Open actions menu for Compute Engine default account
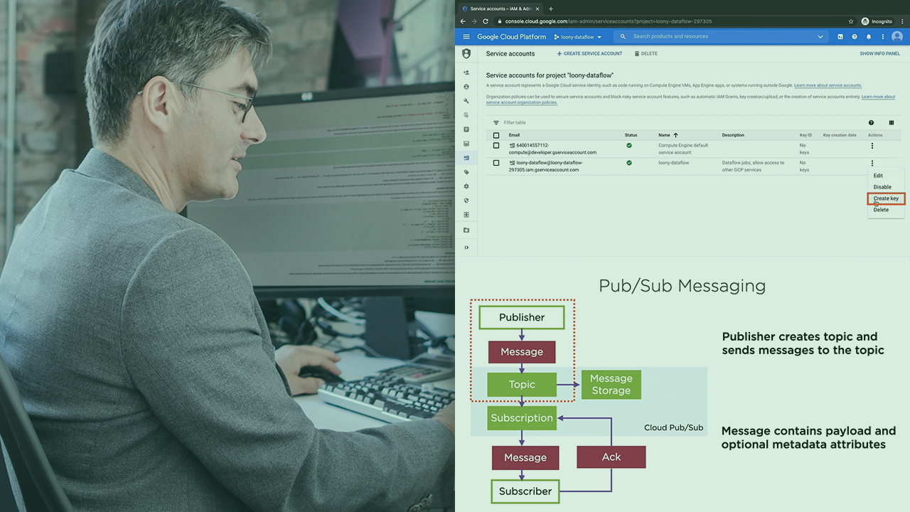The image size is (910, 512). (872, 146)
